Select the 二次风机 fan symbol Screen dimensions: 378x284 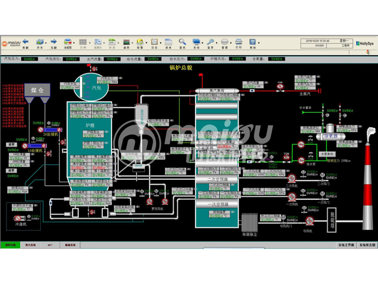[x=292, y=179]
